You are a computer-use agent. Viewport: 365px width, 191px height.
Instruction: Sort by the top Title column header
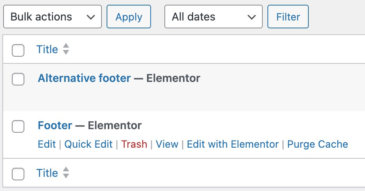(47, 50)
